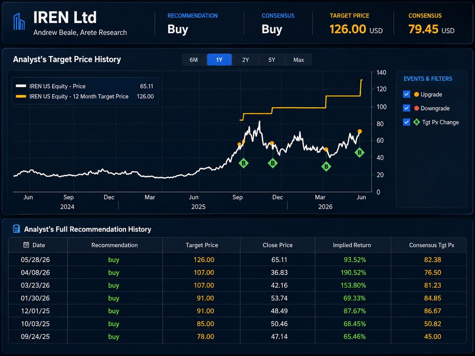Click the document icon beside Recommendation History
Viewport: 475px width, 356px height.
click(x=17, y=229)
